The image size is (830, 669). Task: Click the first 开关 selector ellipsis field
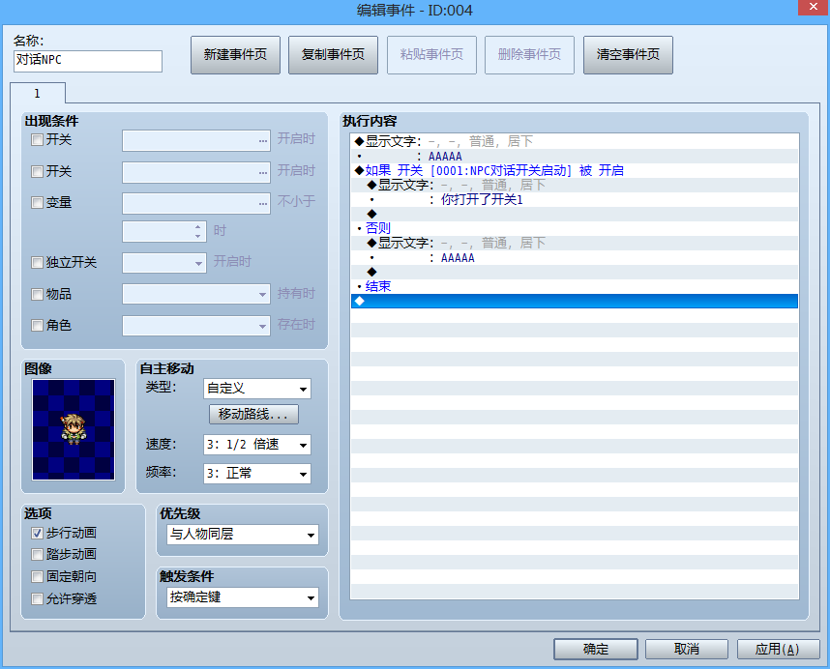196,141
